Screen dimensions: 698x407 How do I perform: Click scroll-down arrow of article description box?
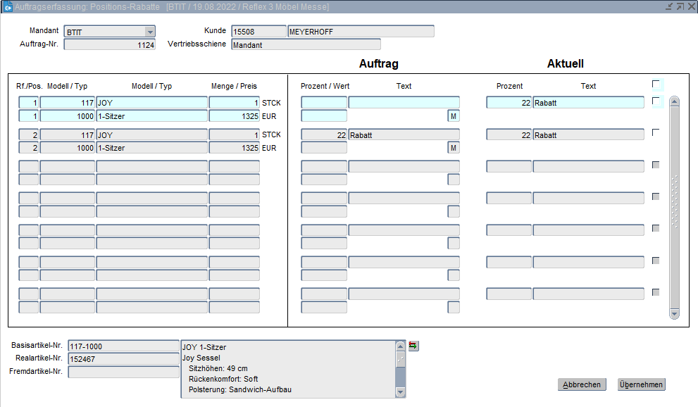click(401, 392)
